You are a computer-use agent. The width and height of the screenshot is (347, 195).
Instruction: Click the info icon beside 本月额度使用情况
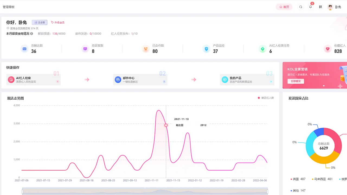point(32,34)
